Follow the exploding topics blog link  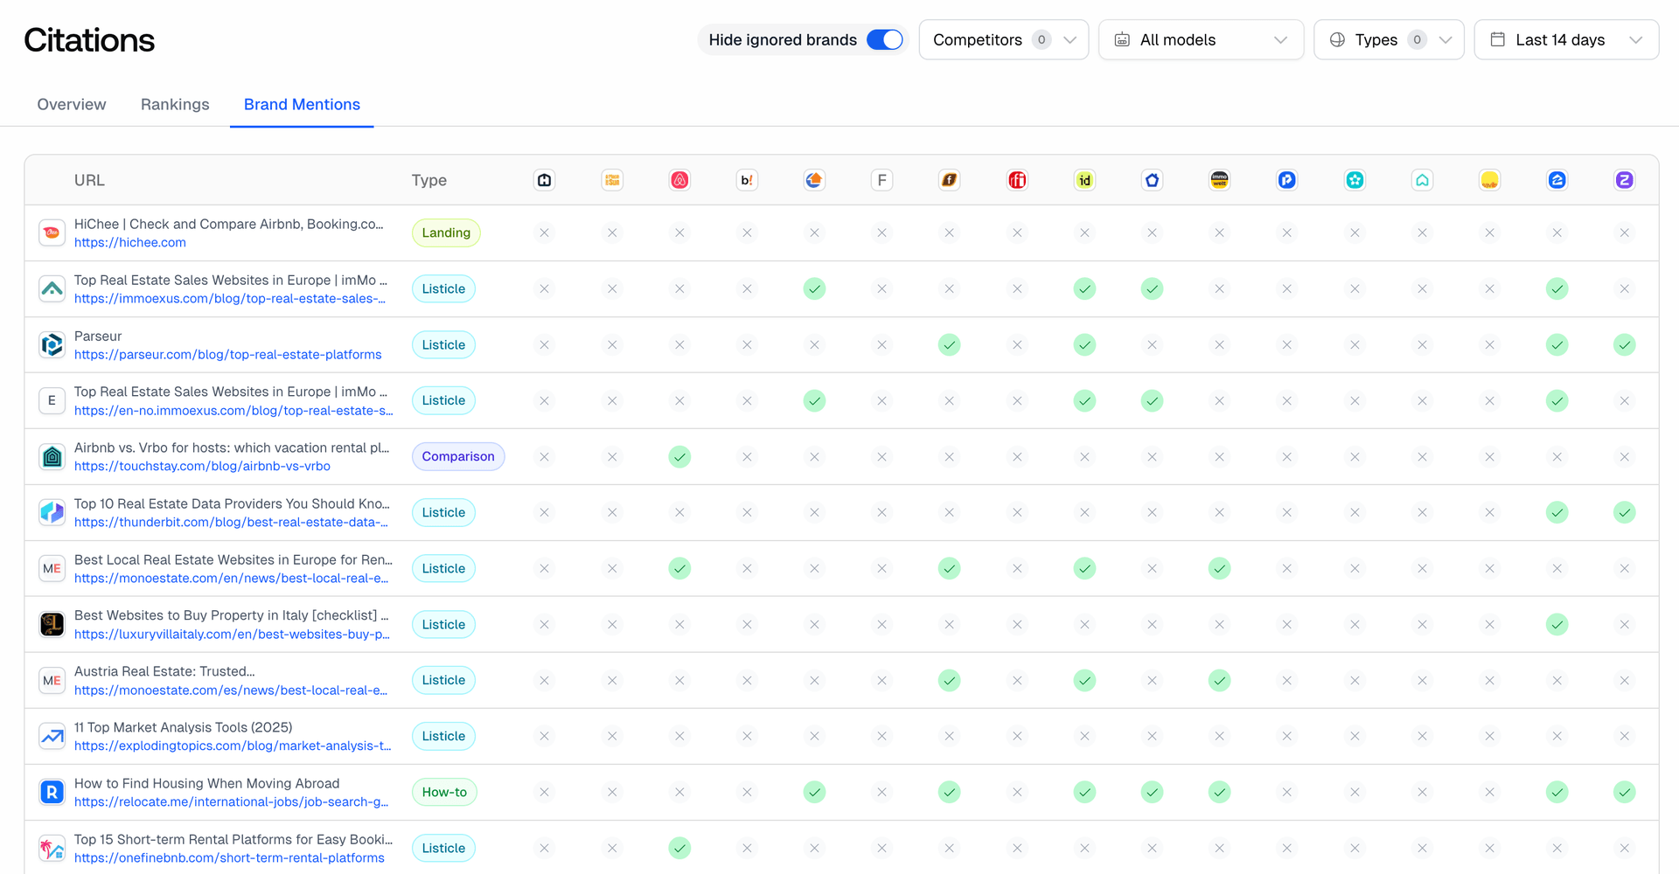(x=232, y=746)
